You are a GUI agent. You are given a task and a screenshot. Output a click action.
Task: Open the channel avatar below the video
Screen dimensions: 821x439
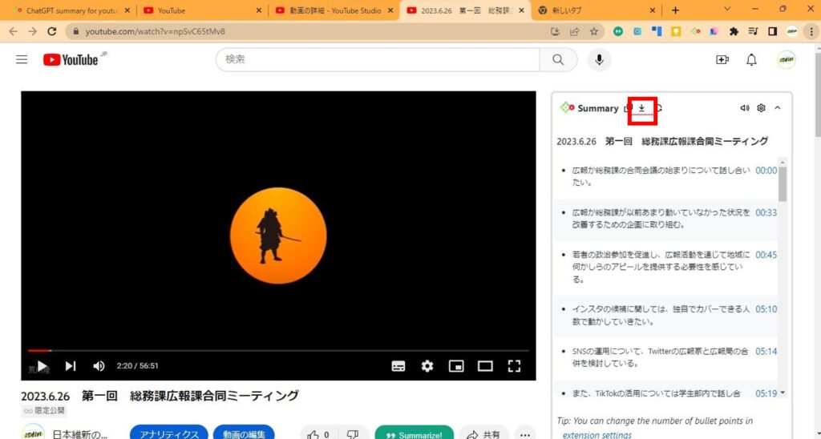pos(33,433)
